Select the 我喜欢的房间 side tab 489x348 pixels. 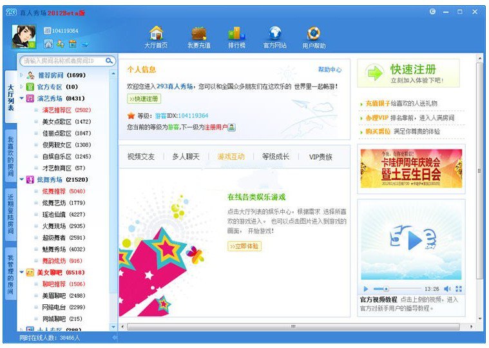pyautogui.click(x=10, y=158)
